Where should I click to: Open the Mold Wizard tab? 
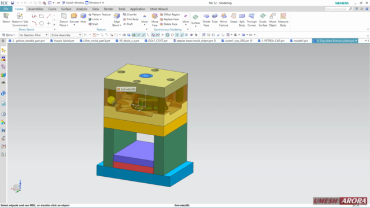click(x=159, y=9)
